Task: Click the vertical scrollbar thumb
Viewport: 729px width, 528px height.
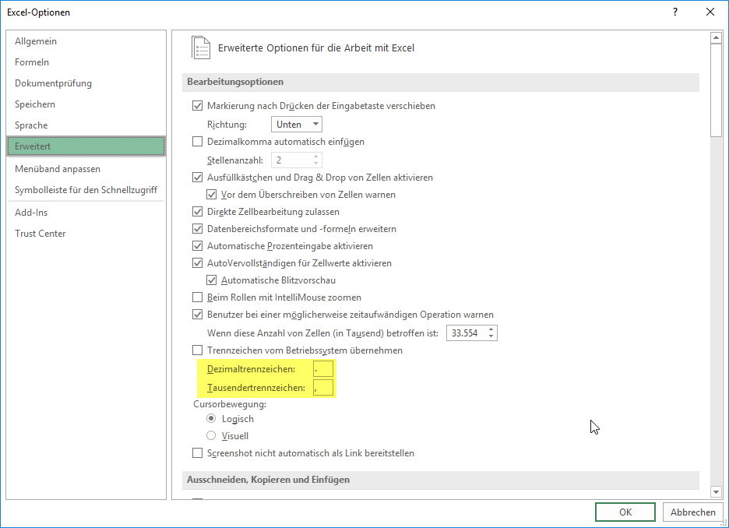Action: (x=716, y=90)
